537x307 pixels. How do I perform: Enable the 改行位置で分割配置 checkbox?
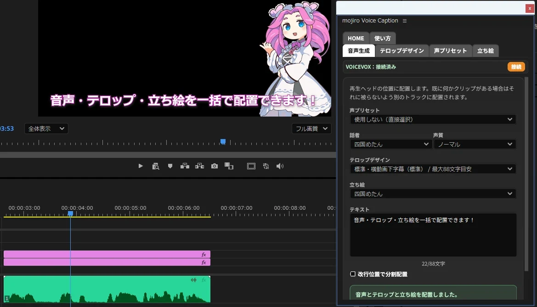pyautogui.click(x=353, y=274)
